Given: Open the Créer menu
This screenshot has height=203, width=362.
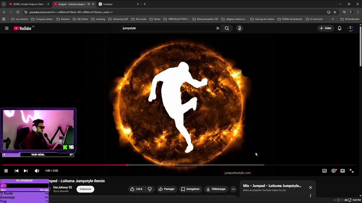Looking at the screenshot, I should (x=325, y=28).
